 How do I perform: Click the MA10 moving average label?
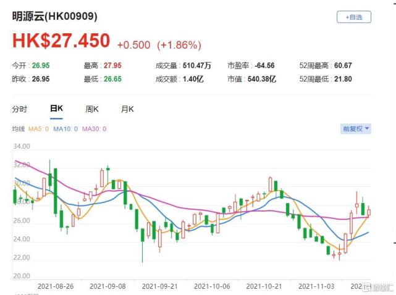click(65, 129)
